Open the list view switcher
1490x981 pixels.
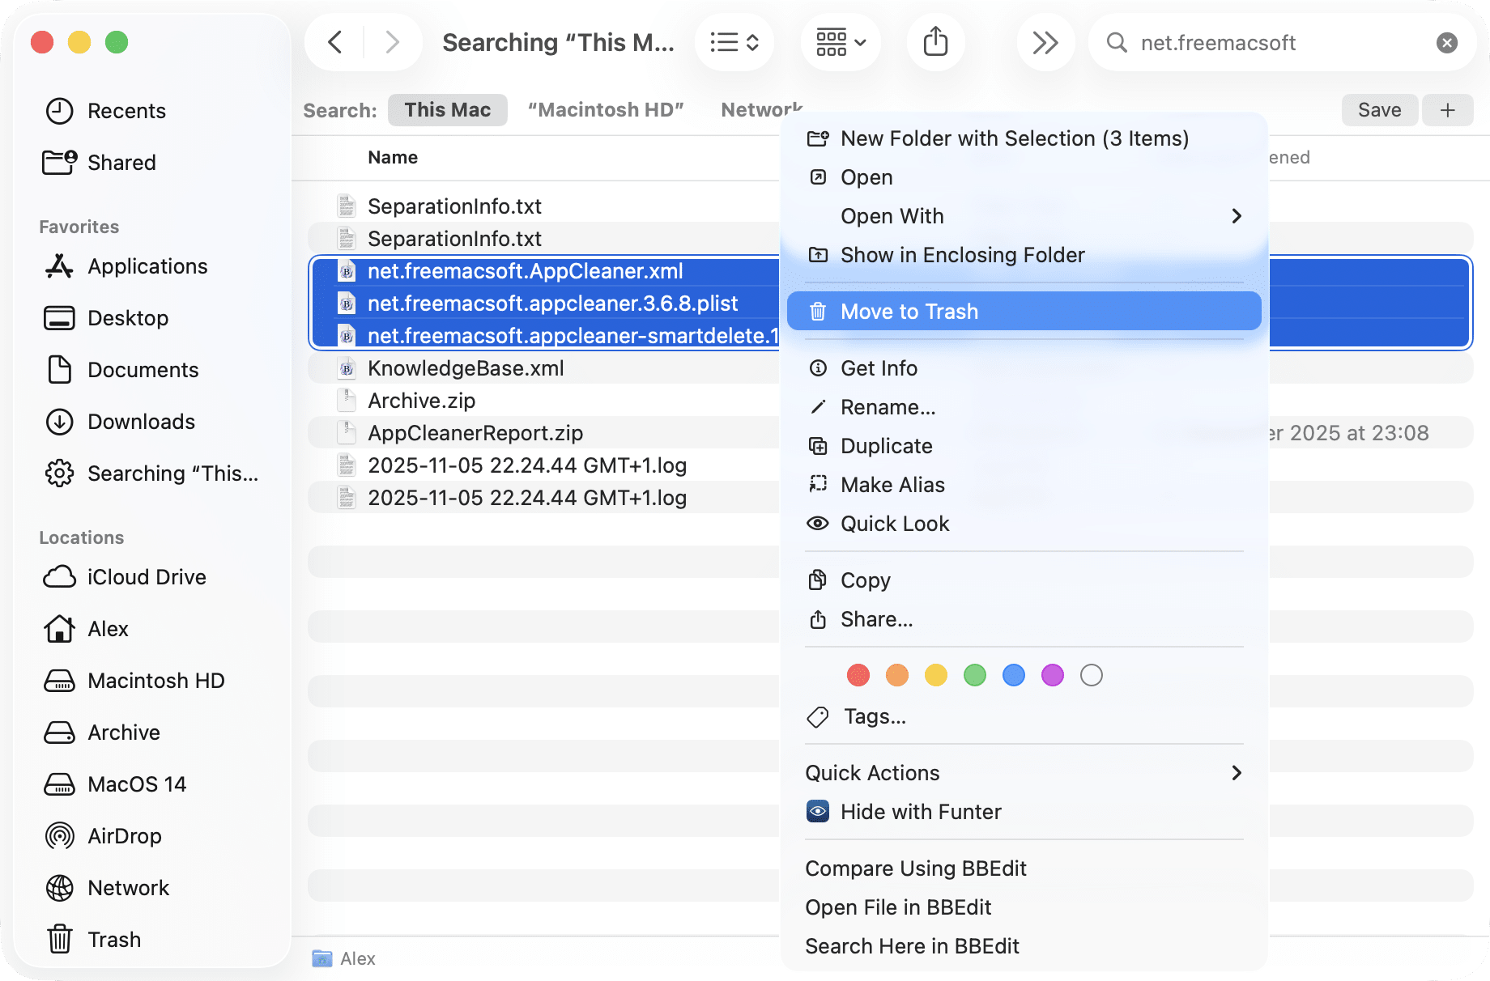tap(734, 42)
